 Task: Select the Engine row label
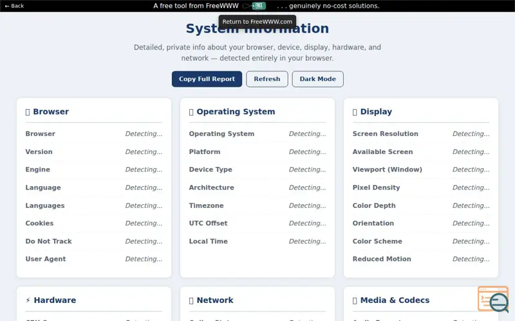[38, 169]
